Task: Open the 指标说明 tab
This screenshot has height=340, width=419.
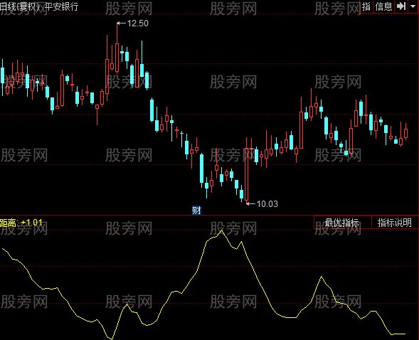Action: 395,223
